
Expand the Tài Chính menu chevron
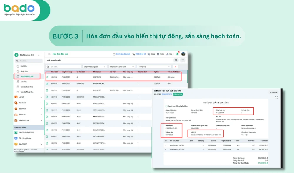coord(41,103)
